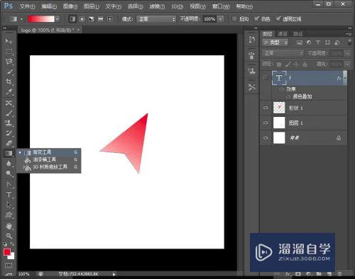The height and width of the screenshot is (279, 355).
Task: Set foreground color red swatch
Action: pyautogui.click(x=7, y=252)
